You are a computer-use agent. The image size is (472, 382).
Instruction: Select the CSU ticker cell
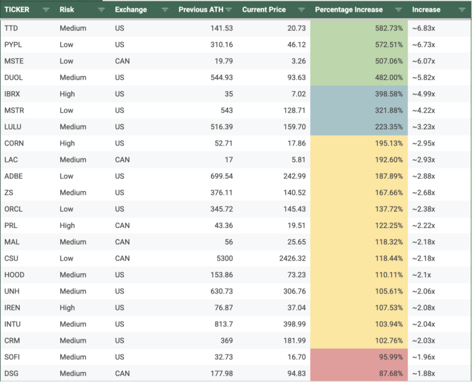tap(28, 258)
